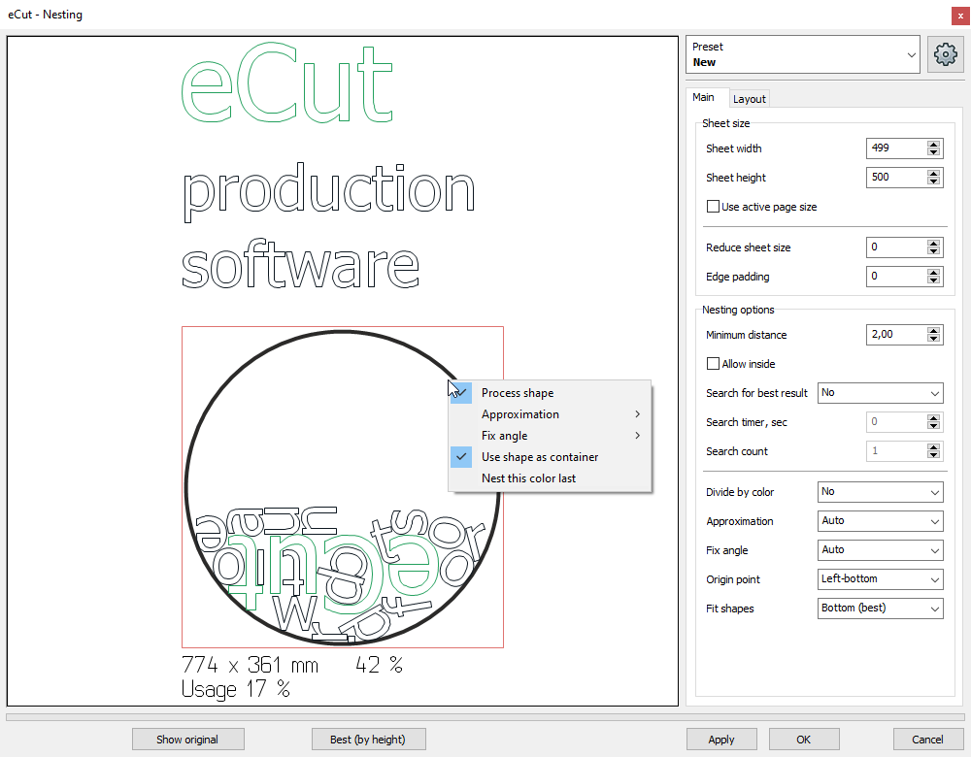The width and height of the screenshot is (971, 757).
Task: Click inside the Sheet width field
Action: 895,148
